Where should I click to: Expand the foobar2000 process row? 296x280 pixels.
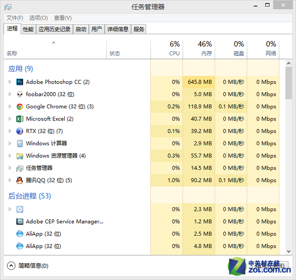point(10,95)
